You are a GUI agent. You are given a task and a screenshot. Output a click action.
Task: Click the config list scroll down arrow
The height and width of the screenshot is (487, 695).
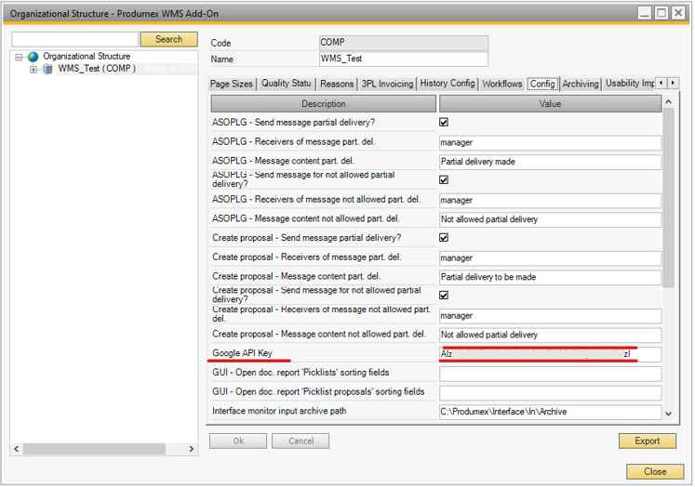coord(668,415)
